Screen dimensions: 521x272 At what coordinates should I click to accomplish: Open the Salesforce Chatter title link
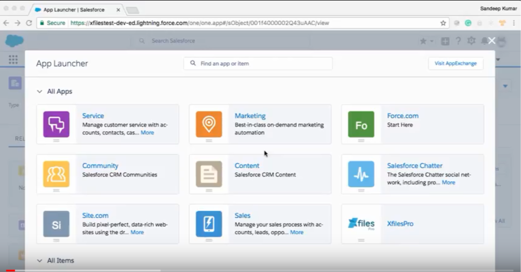(415, 166)
